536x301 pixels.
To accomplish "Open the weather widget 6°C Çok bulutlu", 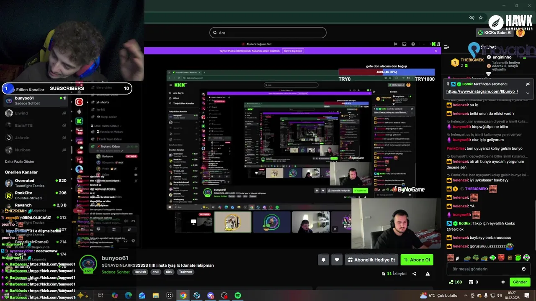I will [439, 296].
